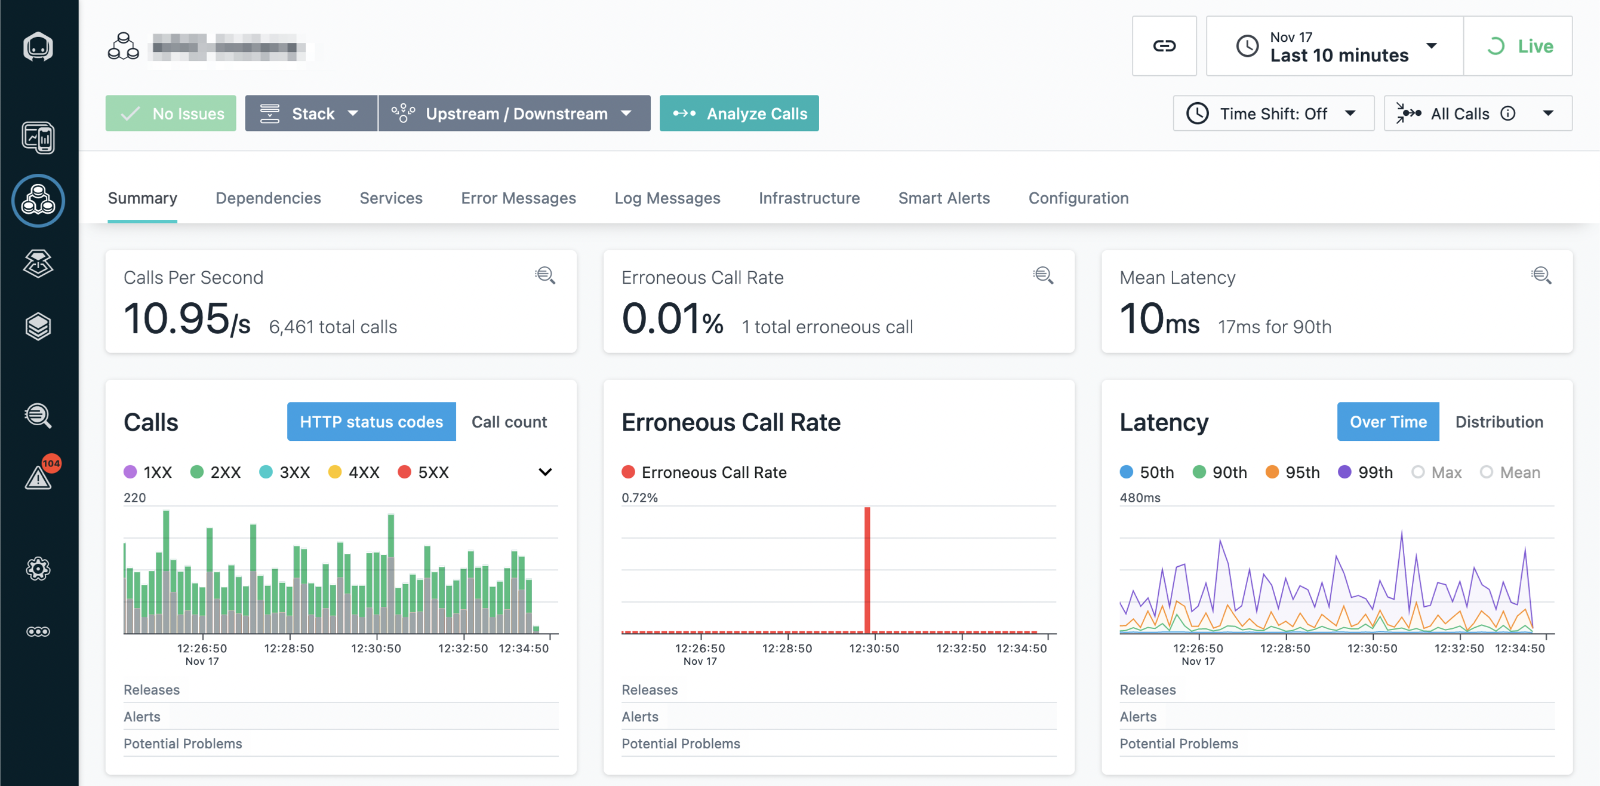
Task: Open the Infrastructure layers sidebar icon
Action: [38, 326]
